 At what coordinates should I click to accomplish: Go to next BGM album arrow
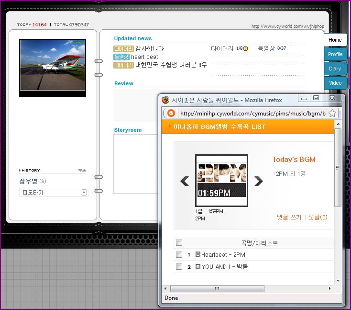(259, 181)
